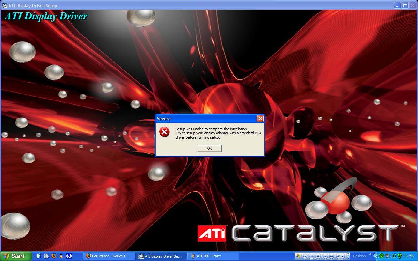
Task: Open the blue circular Quick Launch icon after VLC
Action: (69, 256)
